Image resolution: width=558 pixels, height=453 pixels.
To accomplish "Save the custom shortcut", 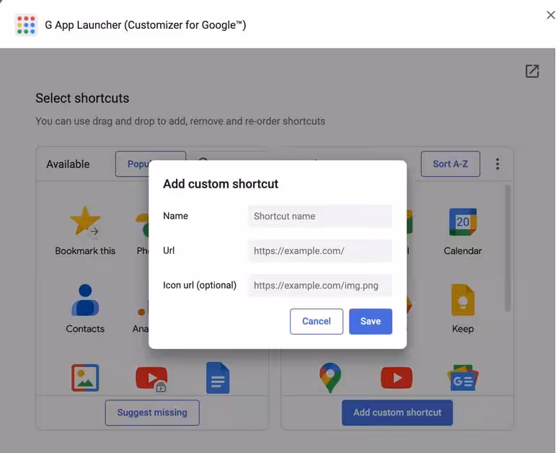I will click(371, 321).
